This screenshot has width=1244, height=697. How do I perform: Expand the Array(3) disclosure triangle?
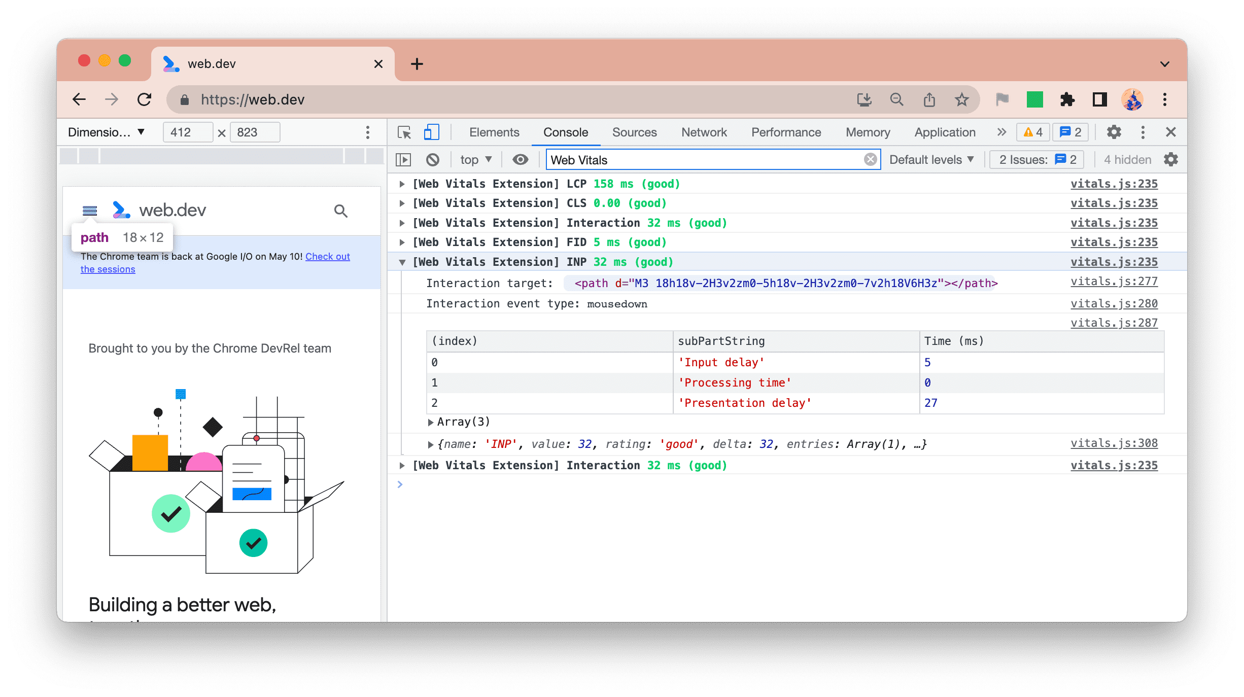pos(431,422)
